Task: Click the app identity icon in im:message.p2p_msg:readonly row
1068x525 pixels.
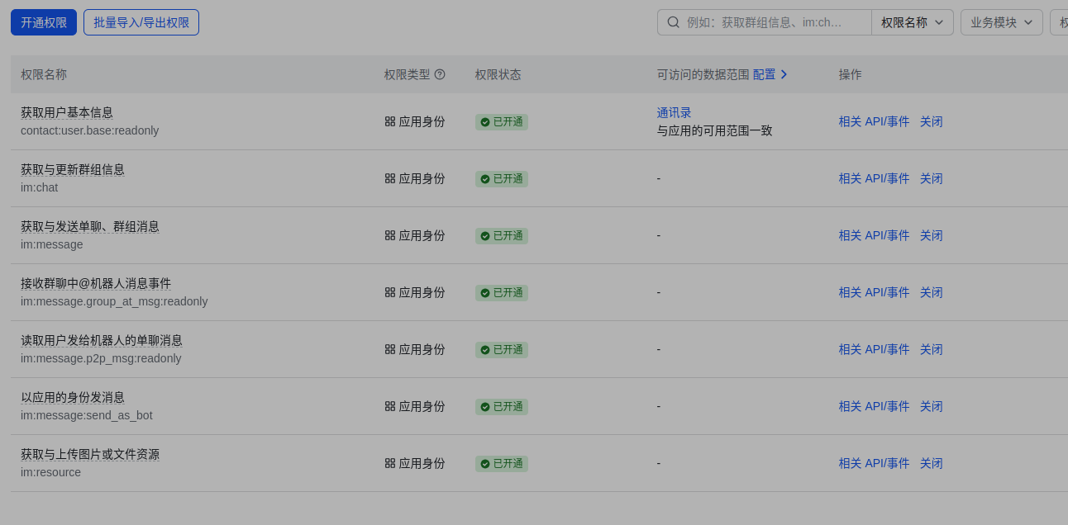Action: (390, 349)
